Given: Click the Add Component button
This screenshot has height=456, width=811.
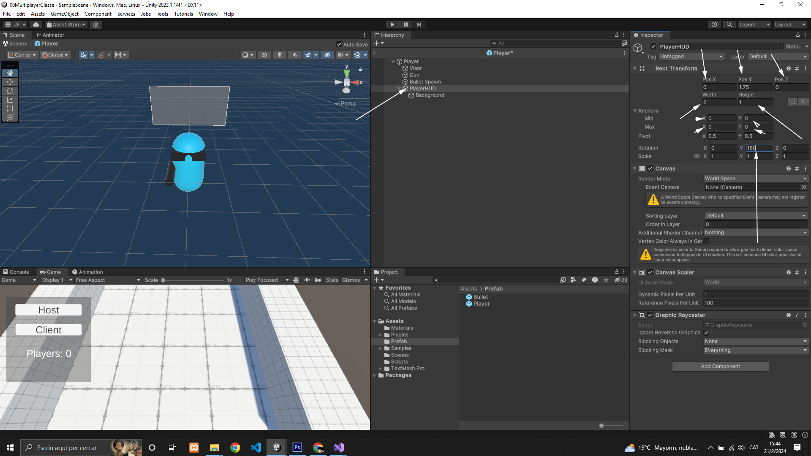Looking at the screenshot, I should click(x=720, y=366).
